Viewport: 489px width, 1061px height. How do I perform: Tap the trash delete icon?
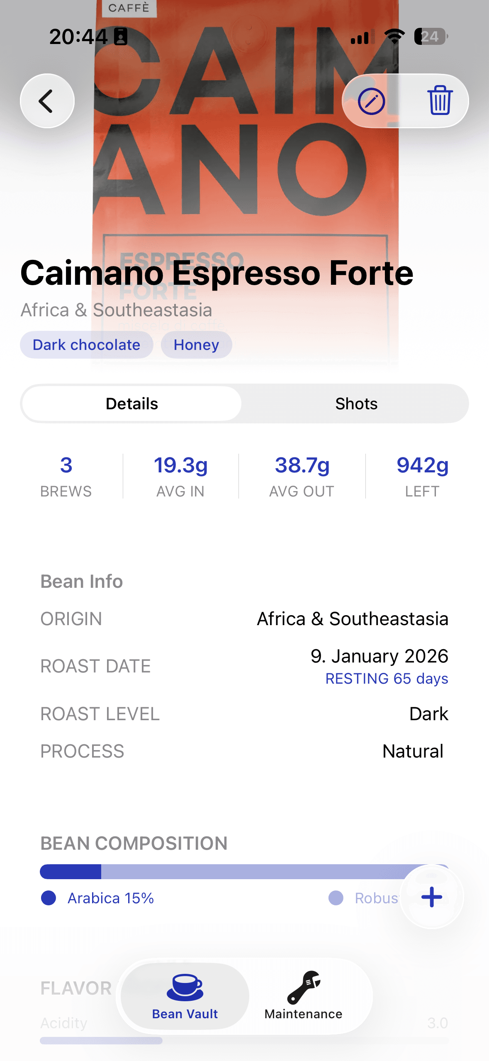(440, 100)
